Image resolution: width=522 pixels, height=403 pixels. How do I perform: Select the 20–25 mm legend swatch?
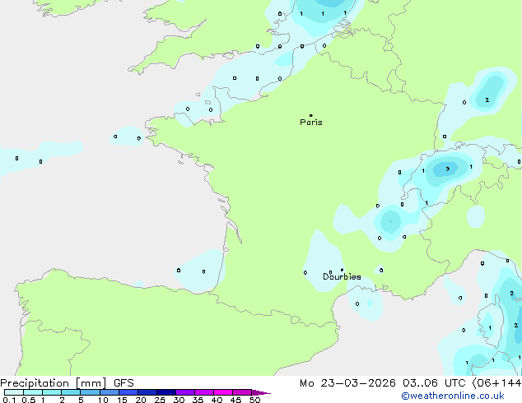click(x=147, y=392)
